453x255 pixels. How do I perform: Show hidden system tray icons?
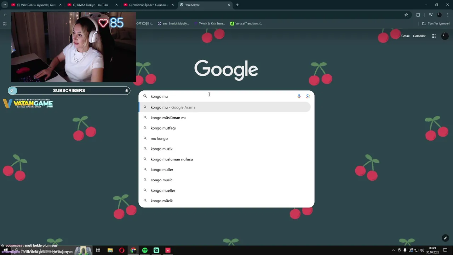click(x=394, y=250)
